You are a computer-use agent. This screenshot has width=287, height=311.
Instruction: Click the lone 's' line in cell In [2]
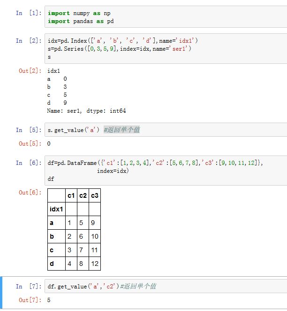[x=49, y=57]
